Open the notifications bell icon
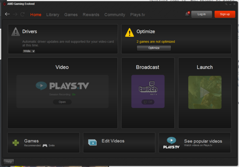The width and height of the screenshot is (239, 167). [x=187, y=14]
